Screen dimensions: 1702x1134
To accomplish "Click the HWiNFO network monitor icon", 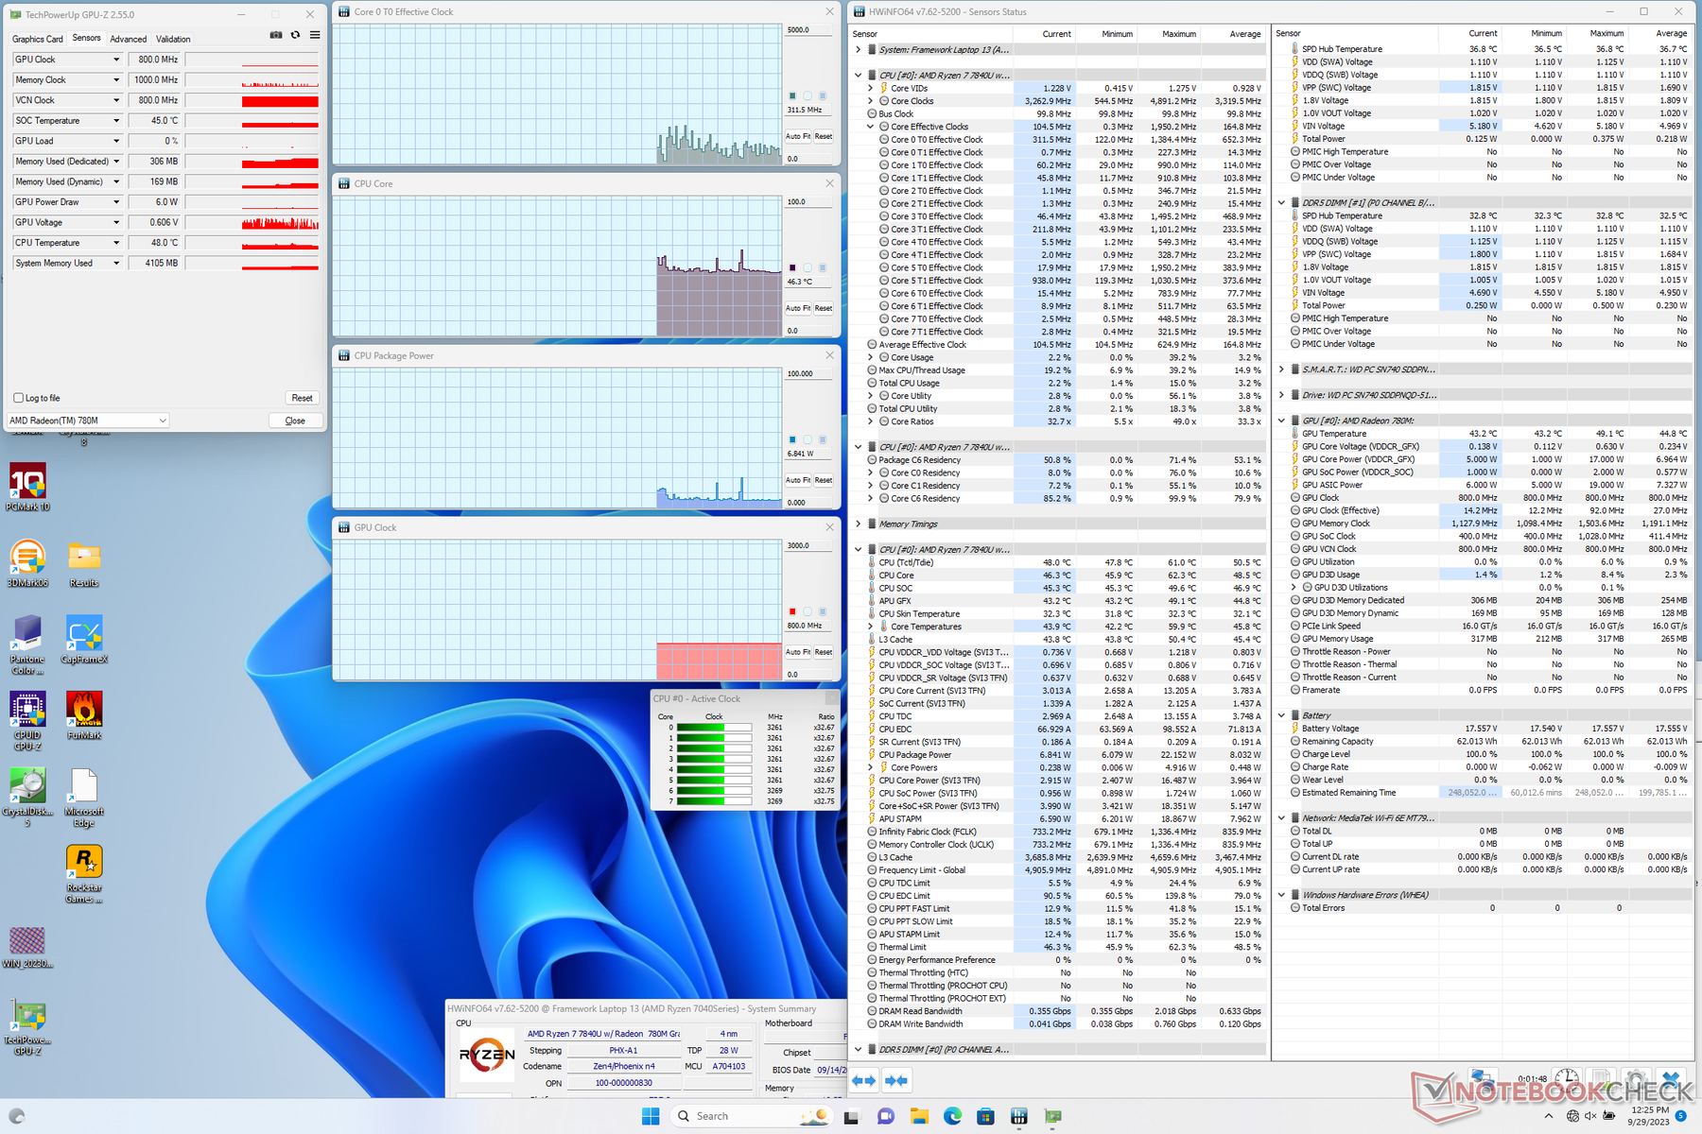I will (1482, 1080).
